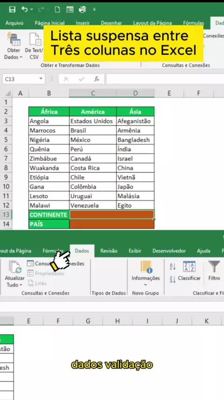Open the Arquivo tab
The height and width of the screenshot is (400, 224).
point(14,23)
